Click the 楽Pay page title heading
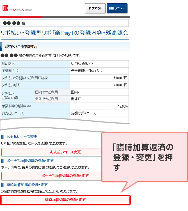Screen dimensions: 188x211 tap(65, 33)
